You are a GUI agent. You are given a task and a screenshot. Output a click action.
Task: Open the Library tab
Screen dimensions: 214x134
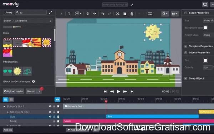[8, 12]
